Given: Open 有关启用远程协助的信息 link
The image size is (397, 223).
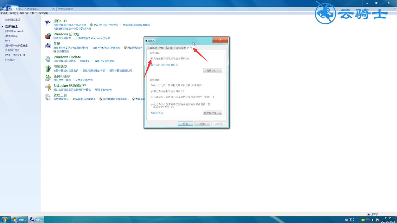Looking at the screenshot, I should (x=164, y=65).
